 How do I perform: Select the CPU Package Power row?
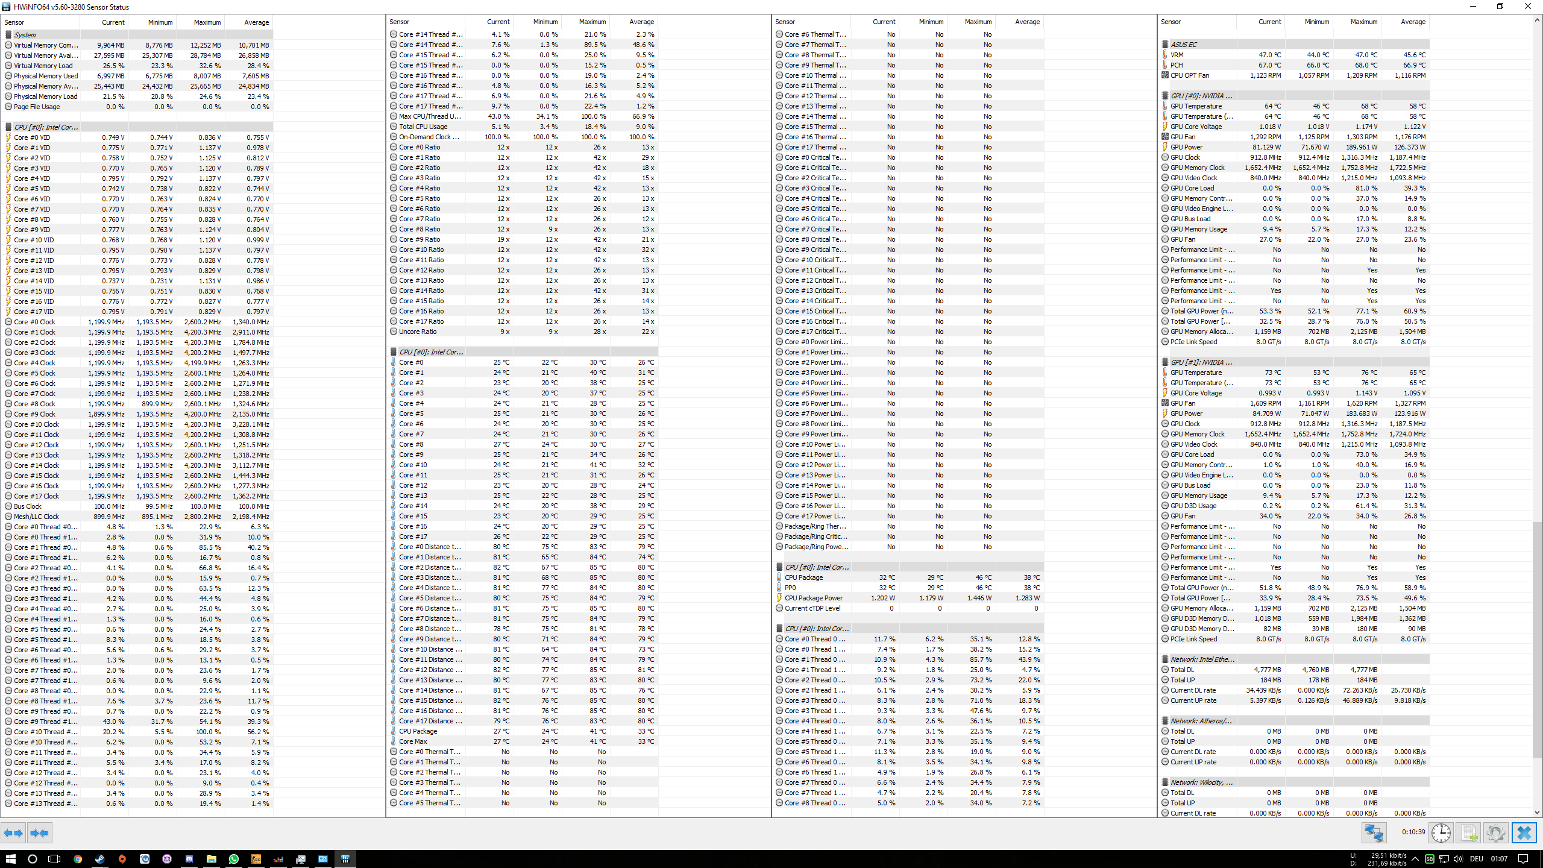pos(814,598)
